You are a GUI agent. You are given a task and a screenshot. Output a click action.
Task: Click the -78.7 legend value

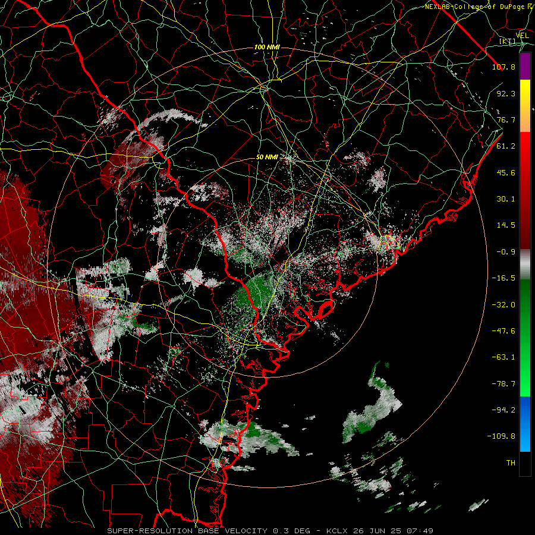point(503,384)
